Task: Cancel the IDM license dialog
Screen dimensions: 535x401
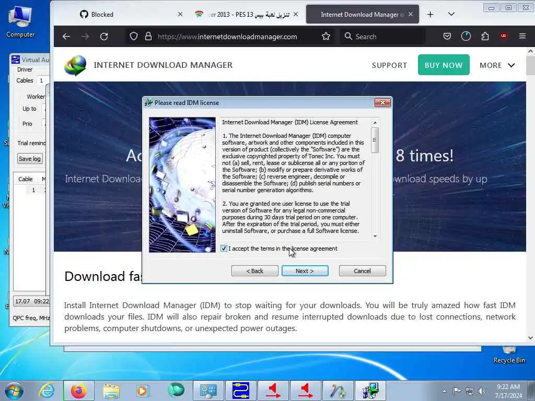Action: pyautogui.click(x=362, y=271)
